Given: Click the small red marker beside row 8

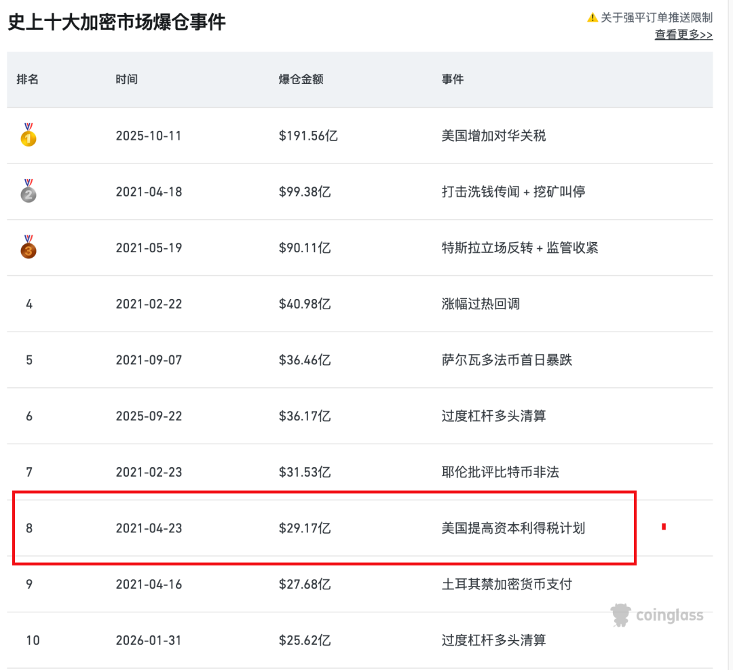Looking at the screenshot, I should (664, 526).
